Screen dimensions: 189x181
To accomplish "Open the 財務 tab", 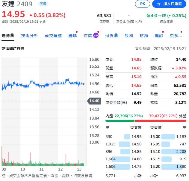I will tap(144, 36).
